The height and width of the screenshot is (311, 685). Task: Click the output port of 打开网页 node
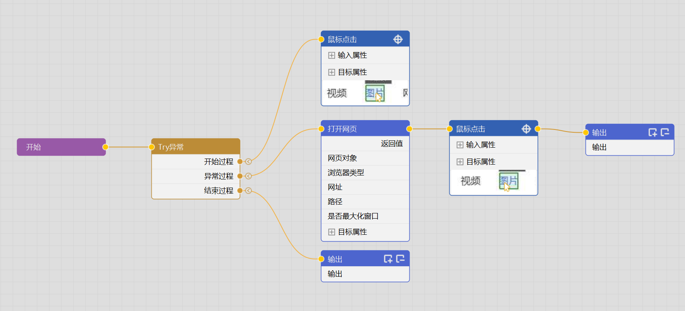pos(409,129)
